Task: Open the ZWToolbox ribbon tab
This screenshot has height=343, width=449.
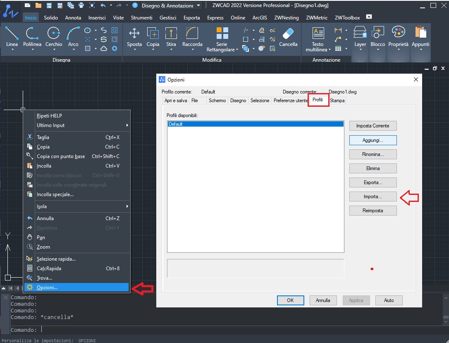Action: pyautogui.click(x=347, y=17)
